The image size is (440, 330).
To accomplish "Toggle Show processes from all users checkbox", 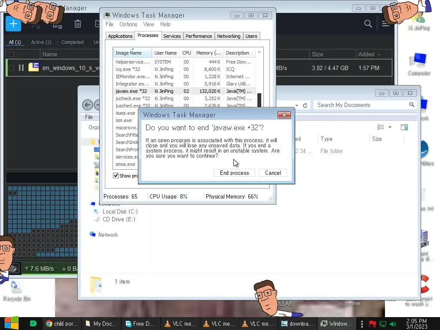I will click(x=116, y=176).
